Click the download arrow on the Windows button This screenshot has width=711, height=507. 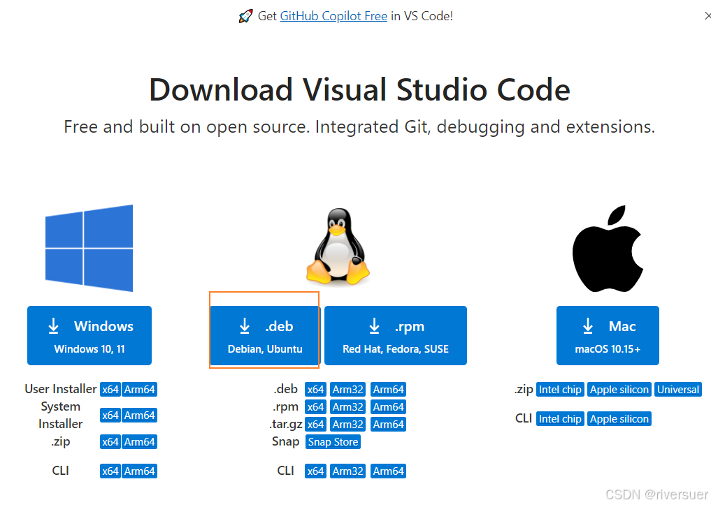point(54,325)
